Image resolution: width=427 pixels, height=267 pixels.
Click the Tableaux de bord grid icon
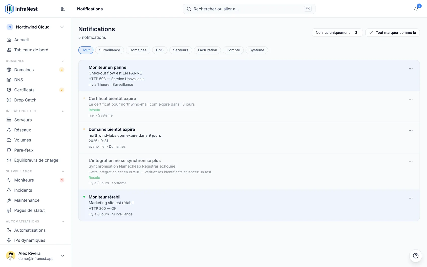click(x=9, y=50)
